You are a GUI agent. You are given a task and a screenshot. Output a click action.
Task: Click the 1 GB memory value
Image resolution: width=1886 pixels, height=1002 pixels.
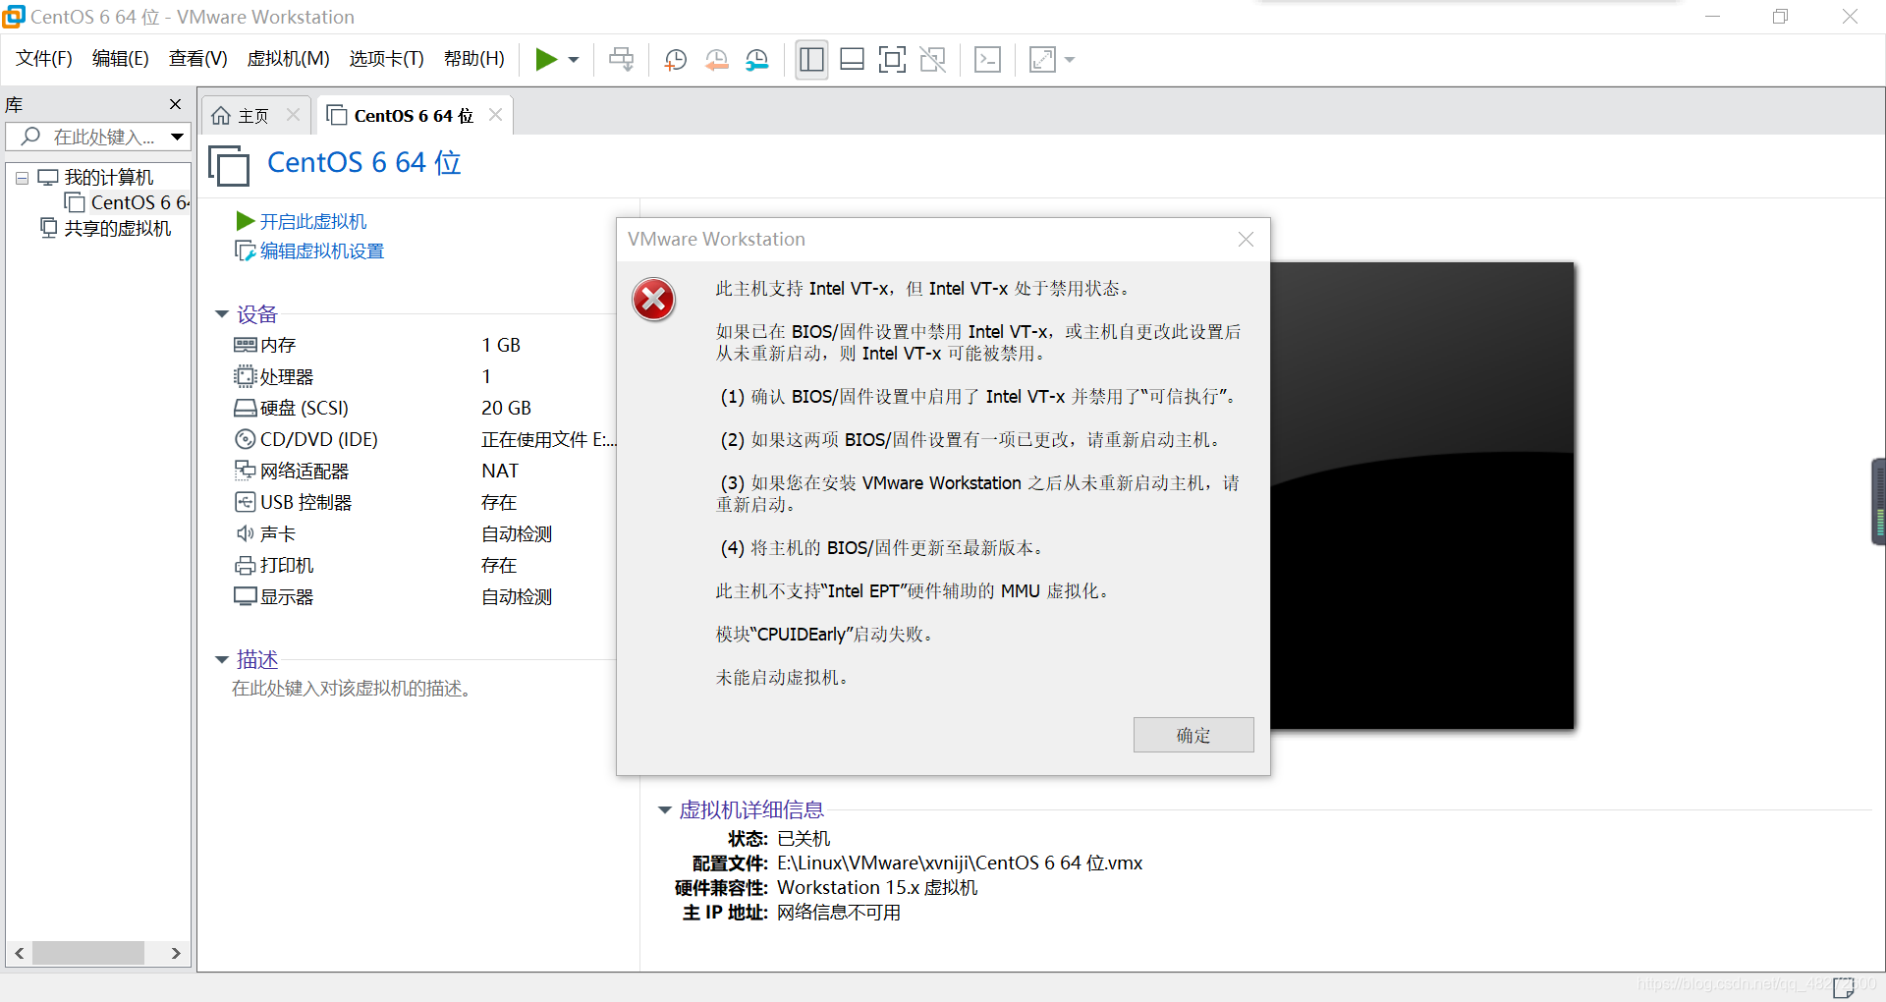pyautogui.click(x=501, y=345)
